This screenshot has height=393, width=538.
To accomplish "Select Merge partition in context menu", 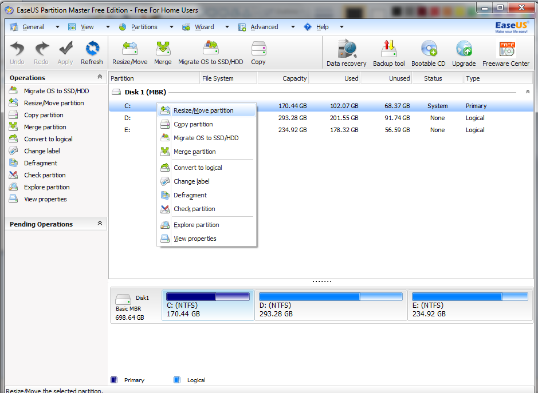I will click(x=207, y=152).
